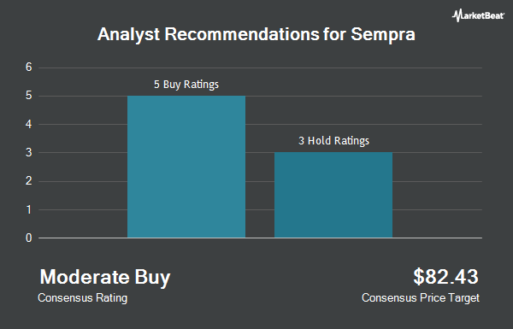Image resolution: width=513 pixels, height=329 pixels.
Task: Select the '5 Buy Ratings' label
Action: pos(186,85)
